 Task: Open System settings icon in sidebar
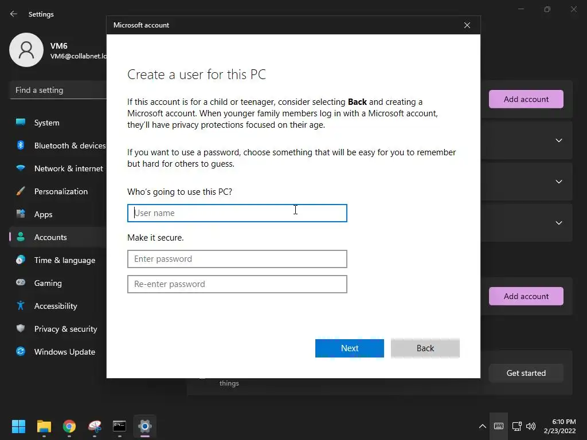[21, 123]
